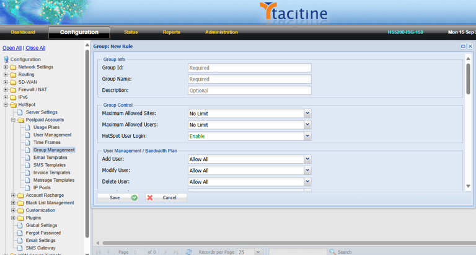Open Add User dropdown

(307, 159)
